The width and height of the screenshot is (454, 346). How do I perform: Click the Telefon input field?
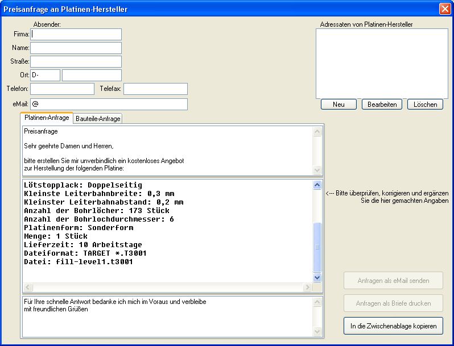tap(62, 89)
